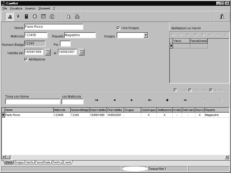Cancel user record edit with X
The image size is (231, 173).
pyautogui.click(x=221, y=100)
